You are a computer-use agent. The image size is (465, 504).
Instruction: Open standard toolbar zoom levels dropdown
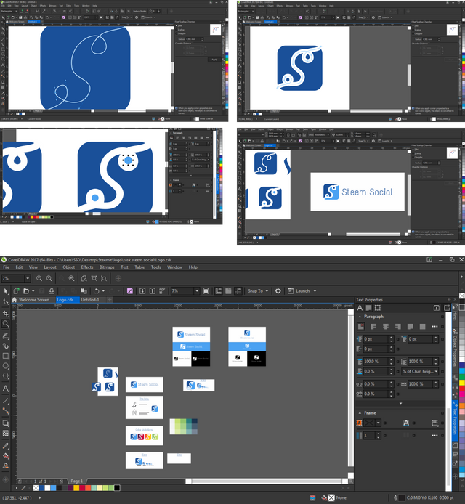(197, 291)
